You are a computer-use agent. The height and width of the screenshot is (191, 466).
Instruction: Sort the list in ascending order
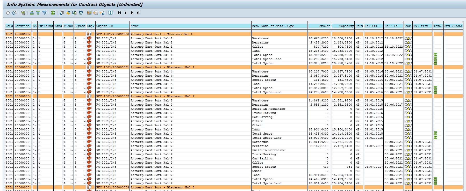point(32,13)
